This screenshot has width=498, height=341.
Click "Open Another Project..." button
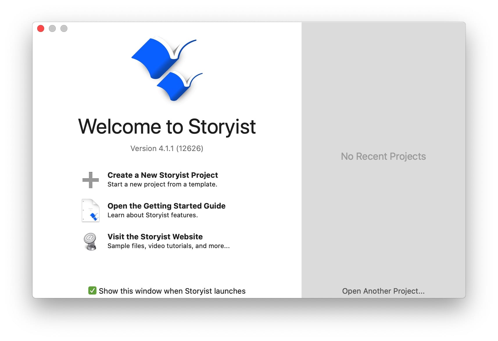[x=383, y=291]
